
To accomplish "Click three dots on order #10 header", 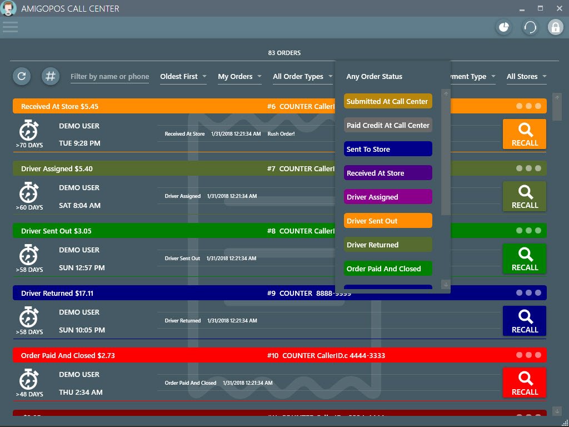I will pyautogui.click(x=528, y=355).
